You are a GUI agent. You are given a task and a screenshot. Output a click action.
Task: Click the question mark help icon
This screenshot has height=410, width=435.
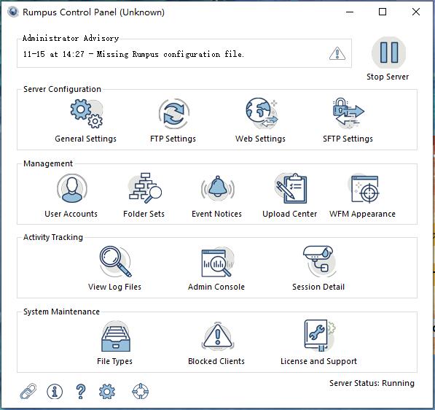pyautogui.click(x=81, y=392)
